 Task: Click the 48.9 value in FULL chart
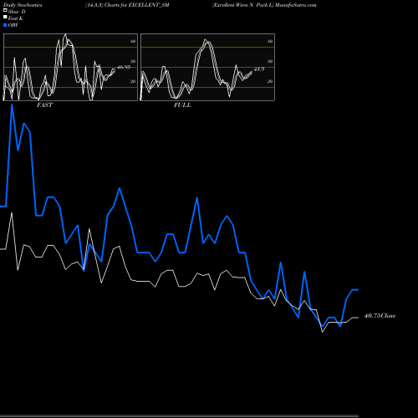(x=259, y=69)
